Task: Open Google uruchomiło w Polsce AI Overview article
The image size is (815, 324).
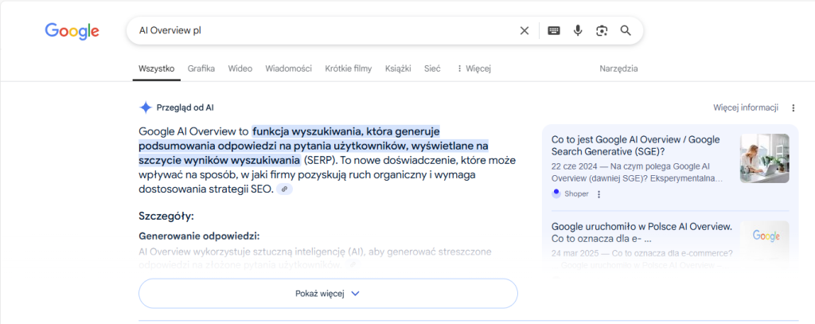Action: point(642,233)
